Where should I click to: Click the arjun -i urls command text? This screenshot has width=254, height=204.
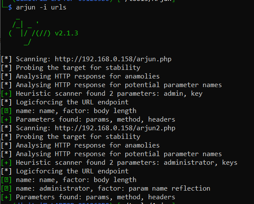[41, 7]
